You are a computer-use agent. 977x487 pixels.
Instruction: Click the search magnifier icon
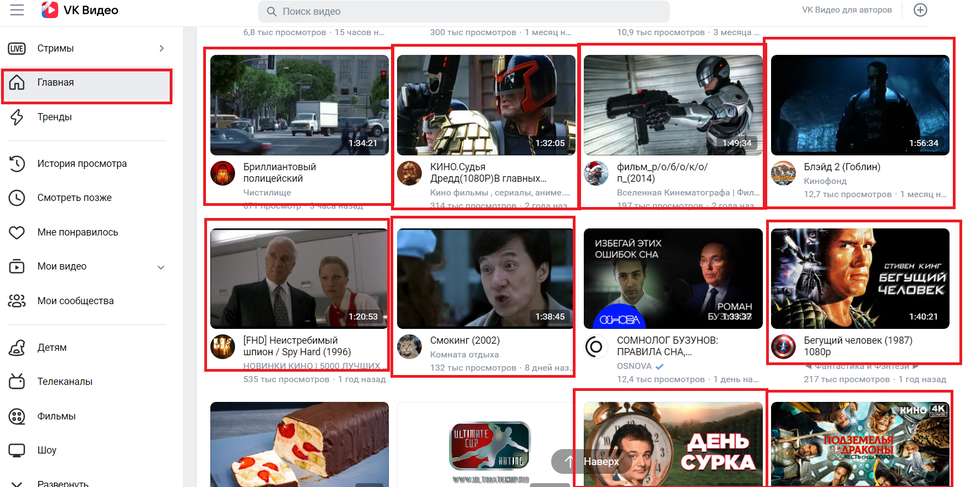click(x=271, y=12)
